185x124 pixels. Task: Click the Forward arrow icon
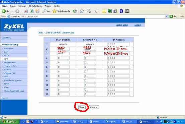[x=17, y=11]
